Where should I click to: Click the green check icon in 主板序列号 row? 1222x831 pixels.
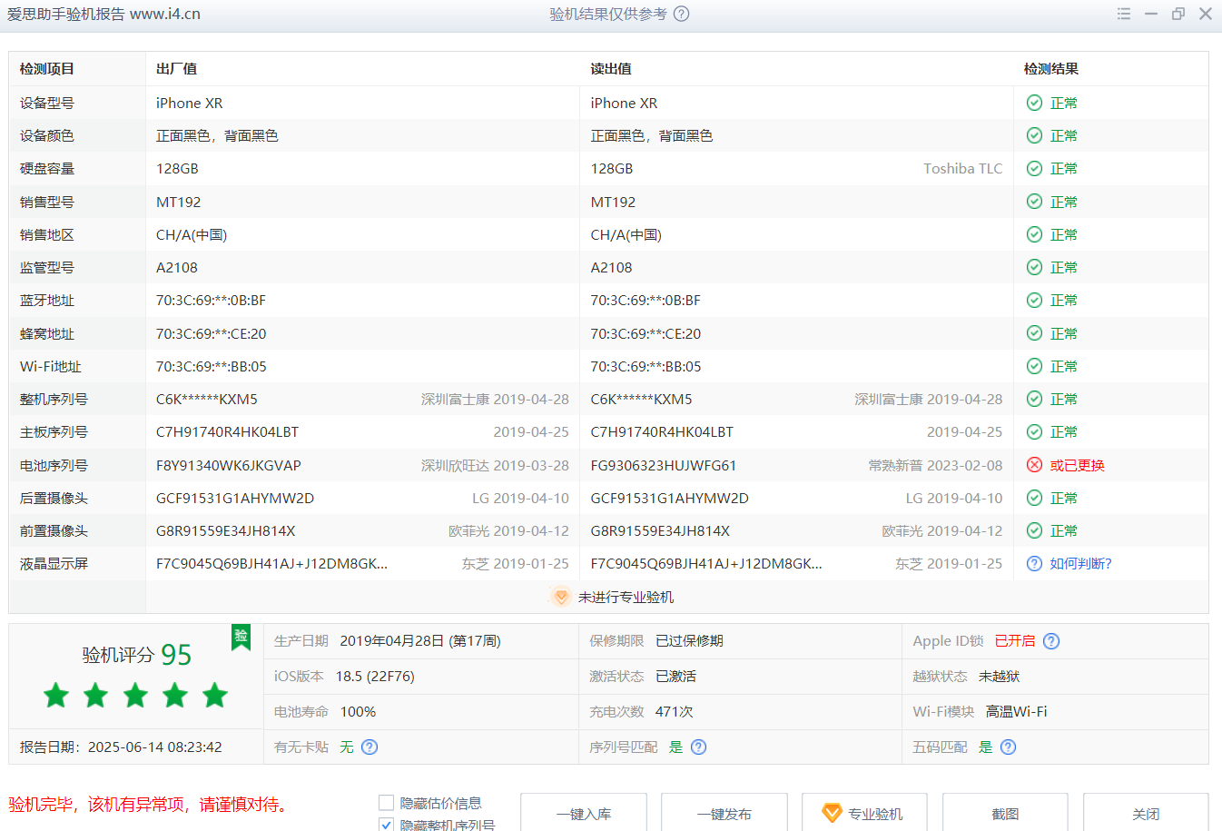1034,431
